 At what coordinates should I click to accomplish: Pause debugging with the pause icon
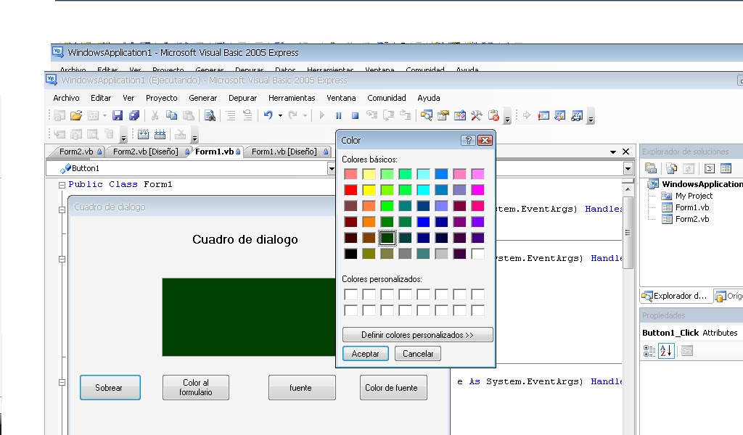pos(338,115)
